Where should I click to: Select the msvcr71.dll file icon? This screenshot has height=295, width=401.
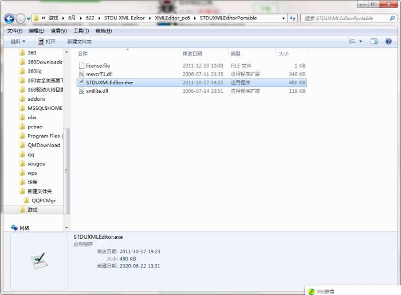81,74
